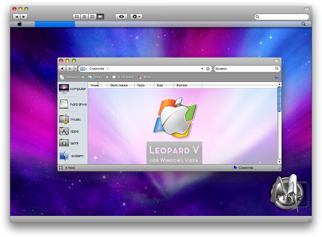Start Slide Show

[123, 77]
